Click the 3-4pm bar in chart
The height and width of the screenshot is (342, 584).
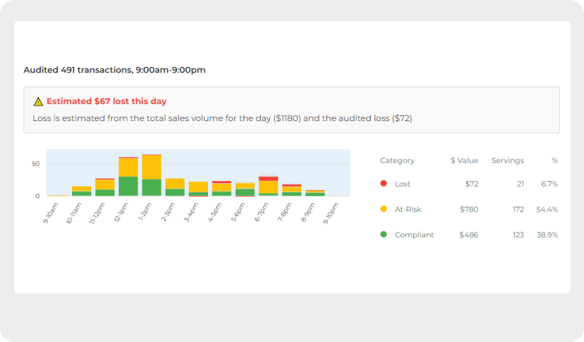pos(199,189)
